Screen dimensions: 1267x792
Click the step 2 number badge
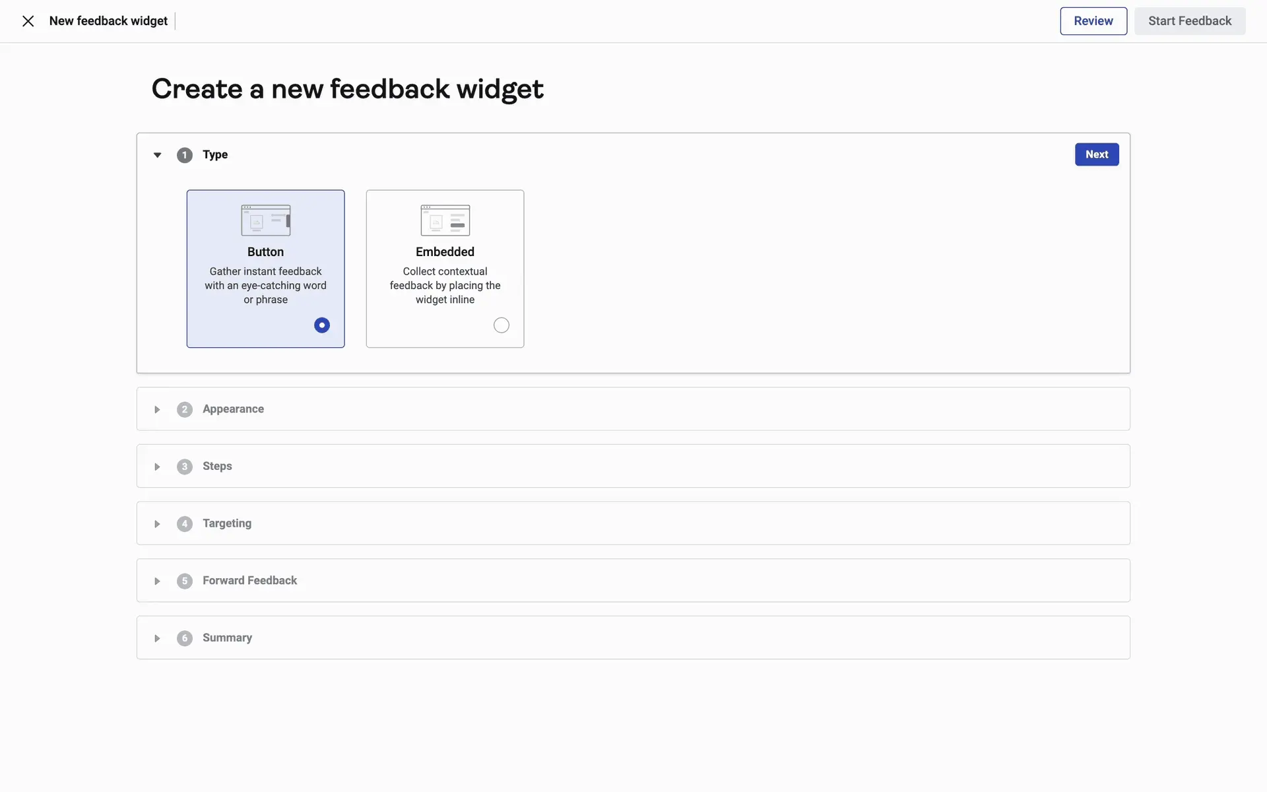185,410
